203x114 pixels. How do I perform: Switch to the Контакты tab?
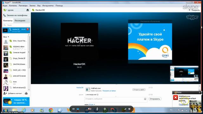pos(8,21)
